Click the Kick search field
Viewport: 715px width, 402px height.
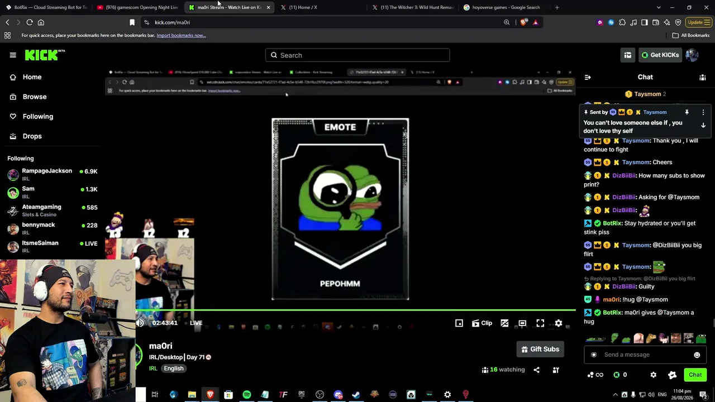(357, 55)
